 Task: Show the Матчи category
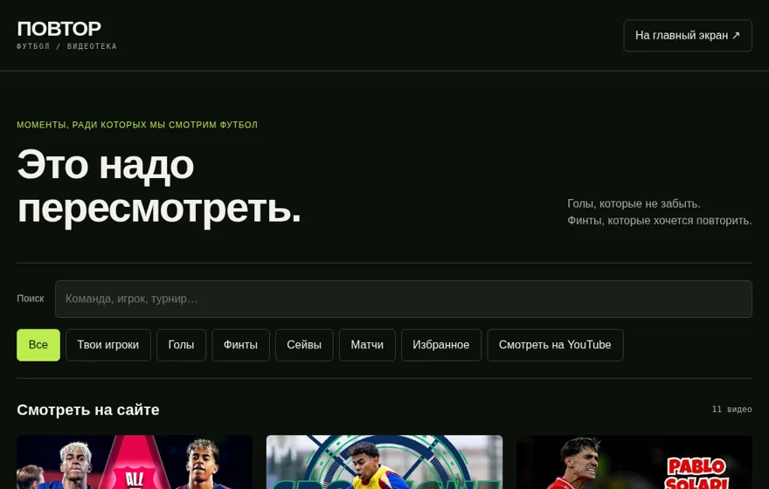click(367, 345)
